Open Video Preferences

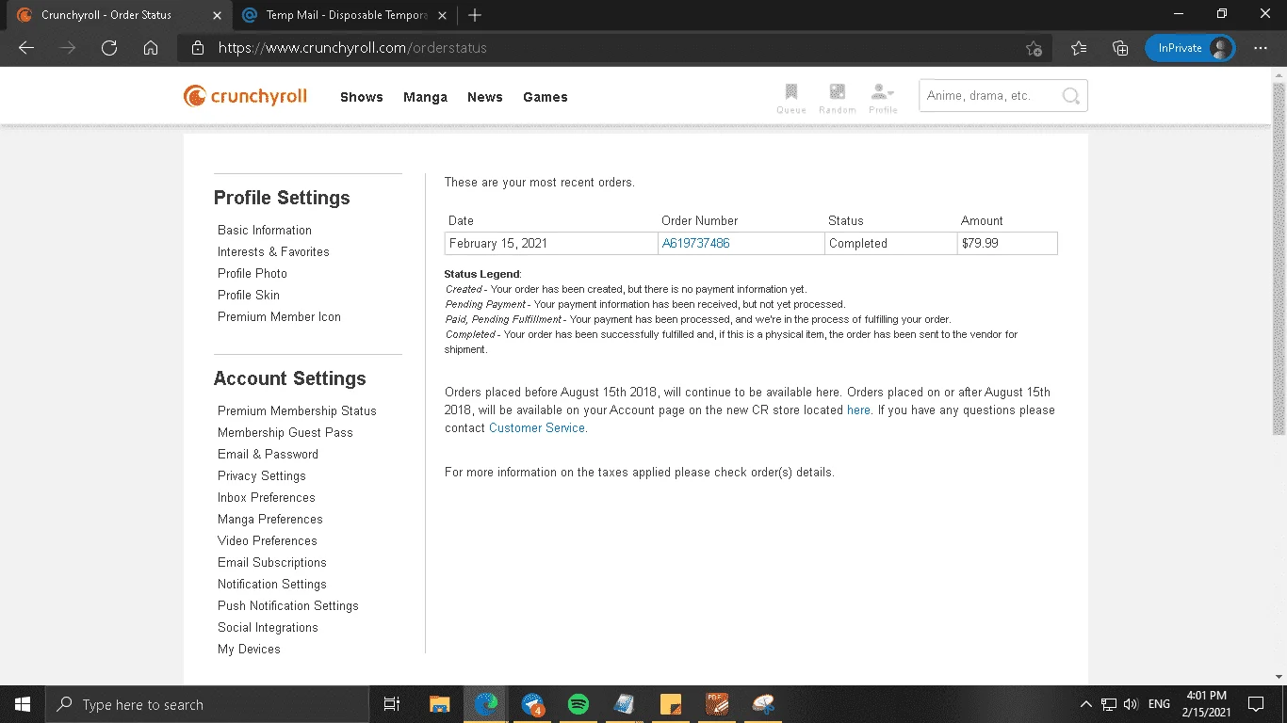click(x=268, y=540)
